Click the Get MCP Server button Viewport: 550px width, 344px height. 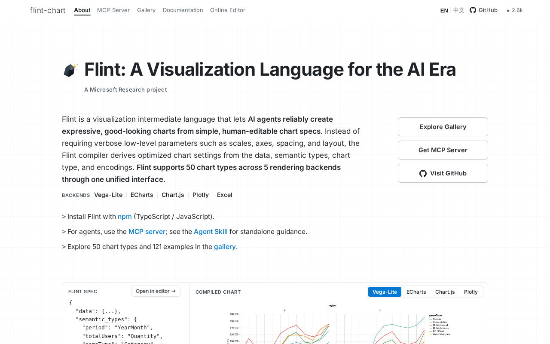[443, 150]
